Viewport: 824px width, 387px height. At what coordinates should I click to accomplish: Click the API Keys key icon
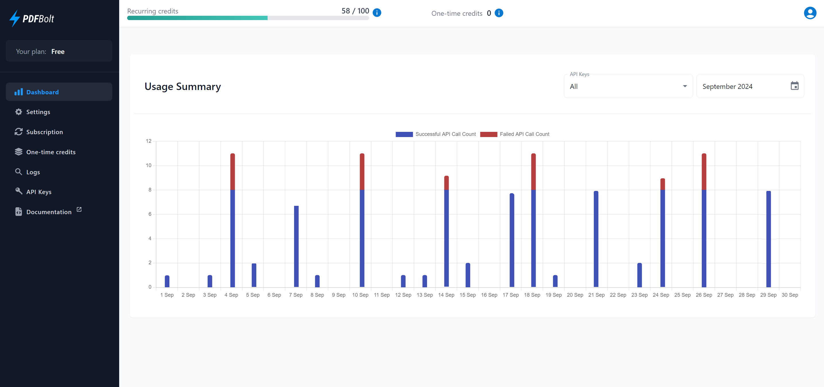[19, 191]
